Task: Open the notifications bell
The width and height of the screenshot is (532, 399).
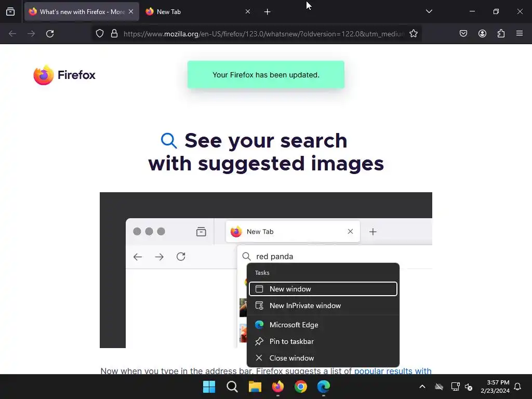Action: (x=517, y=387)
